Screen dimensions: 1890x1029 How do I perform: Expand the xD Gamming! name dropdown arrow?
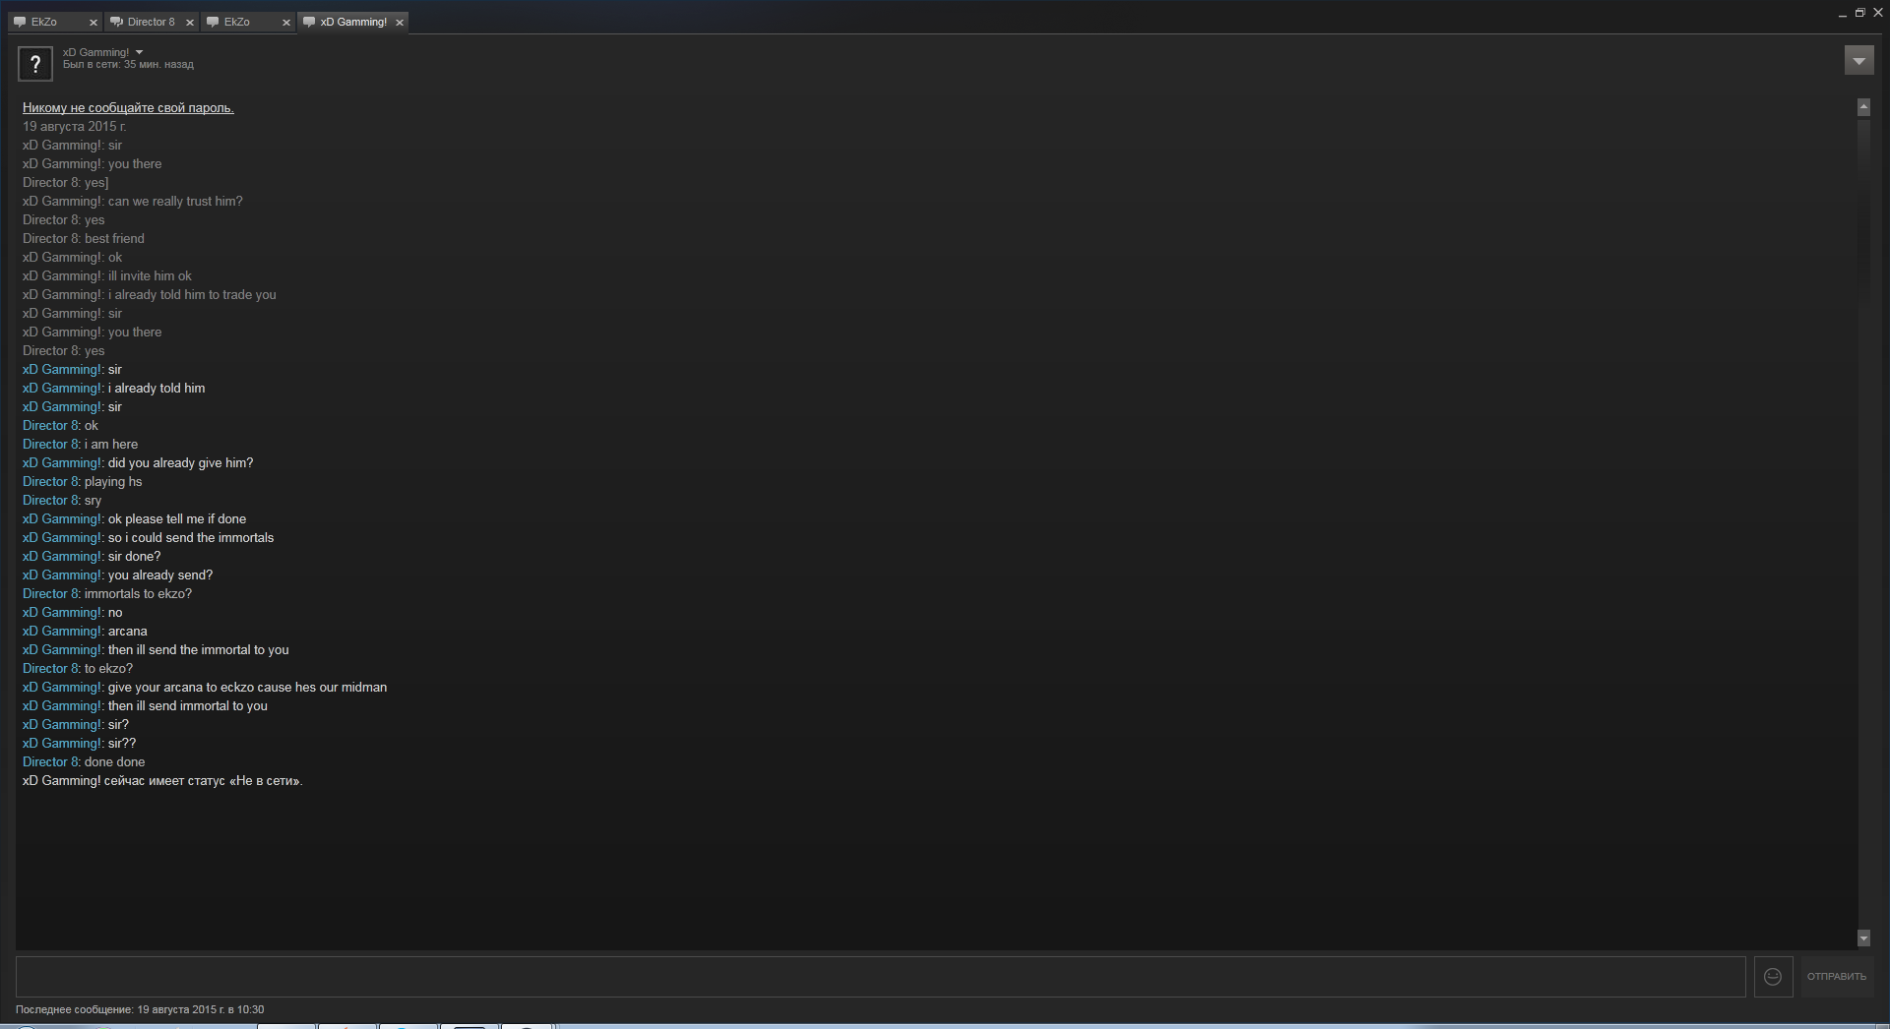click(x=139, y=52)
